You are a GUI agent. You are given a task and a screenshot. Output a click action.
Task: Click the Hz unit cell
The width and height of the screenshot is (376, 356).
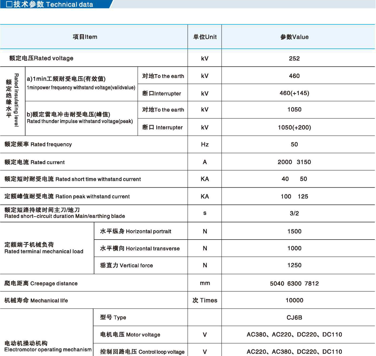(205, 144)
